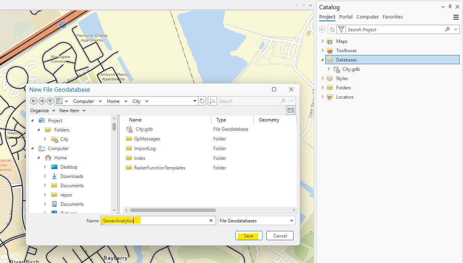Go up one level in dialog
Viewport: 463px width, 263px height.
pyautogui.click(x=50, y=101)
